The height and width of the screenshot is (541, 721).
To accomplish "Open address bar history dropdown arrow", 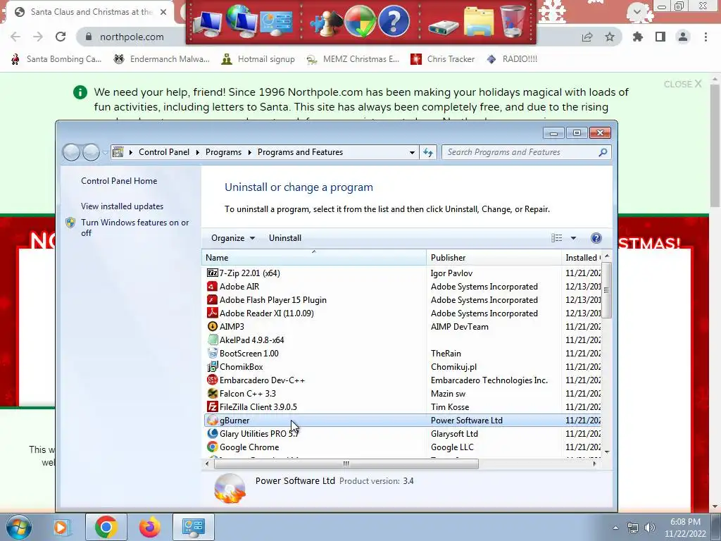I will click(412, 152).
